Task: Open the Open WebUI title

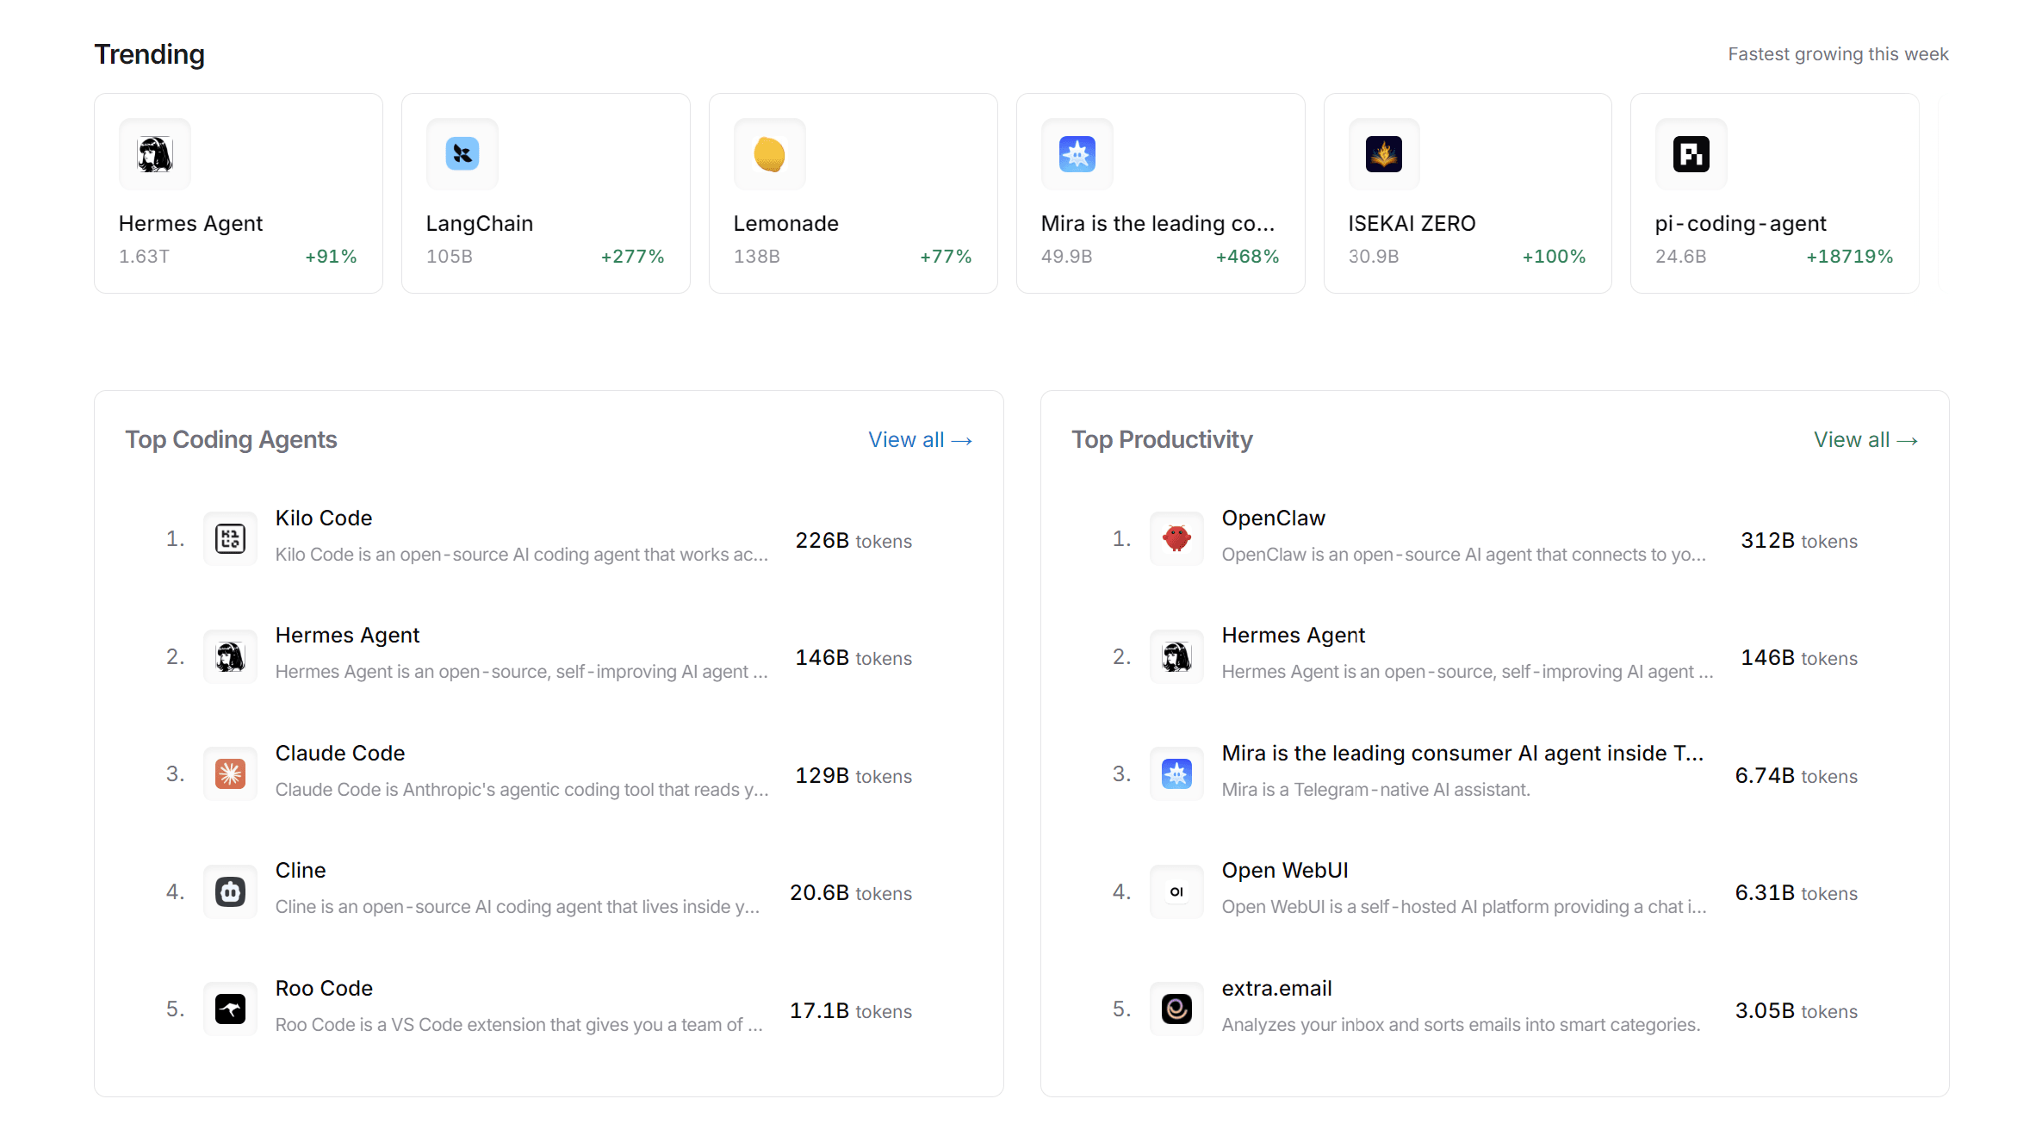Action: coord(1285,871)
